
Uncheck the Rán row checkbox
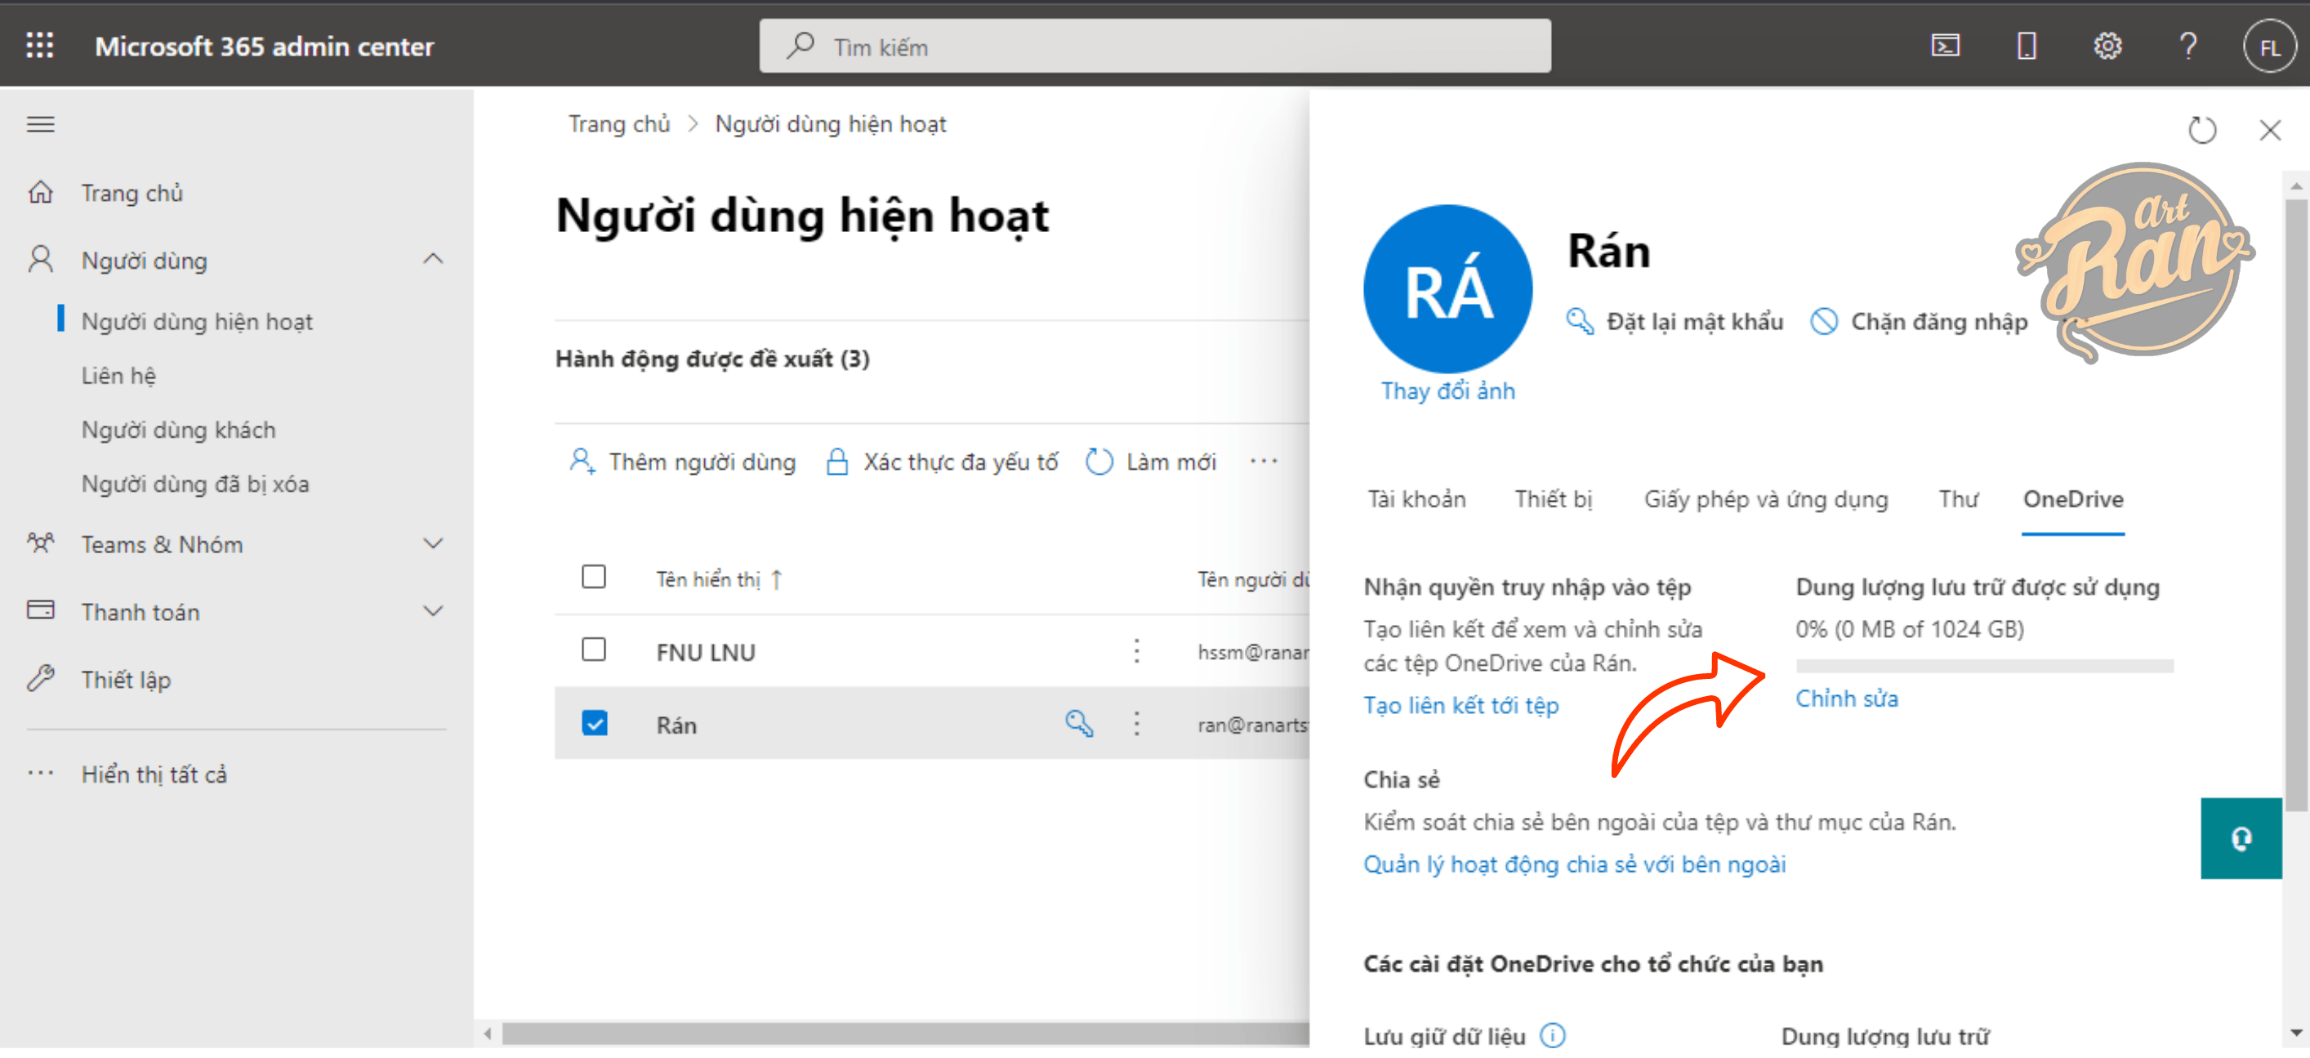pyautogui.click(x=594, y=723)
